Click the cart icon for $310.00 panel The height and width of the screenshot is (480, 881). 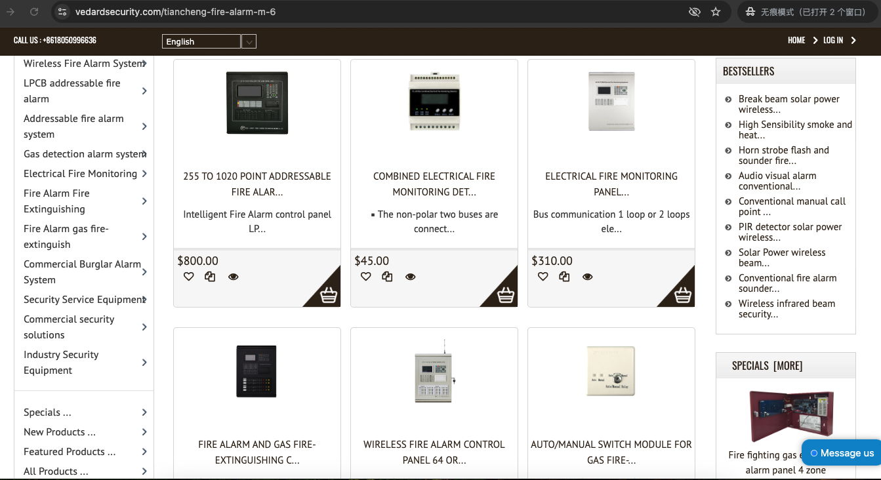coord(683,295)
